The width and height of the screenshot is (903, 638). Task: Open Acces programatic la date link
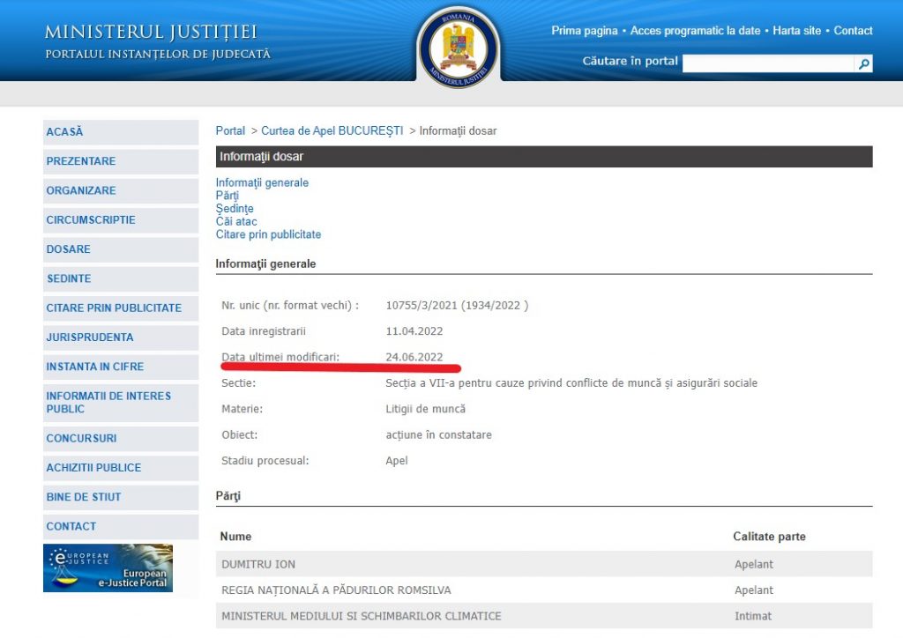[x=695, y=31]
